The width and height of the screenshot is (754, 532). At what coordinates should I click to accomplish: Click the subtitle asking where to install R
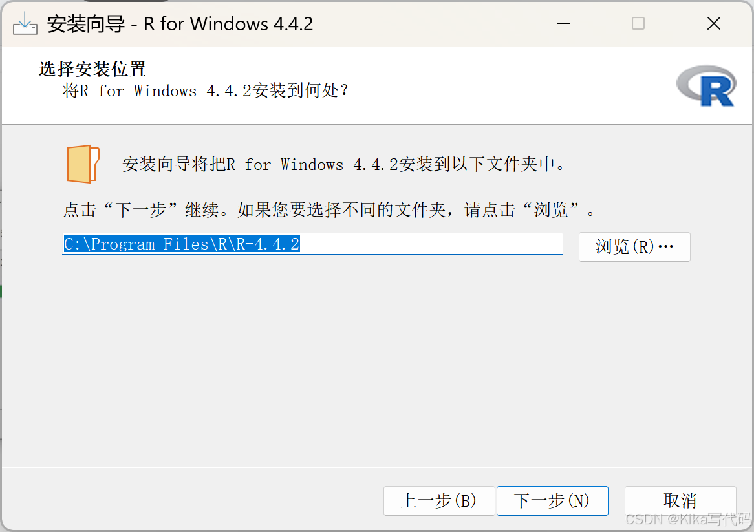click(x=206, y=90)
